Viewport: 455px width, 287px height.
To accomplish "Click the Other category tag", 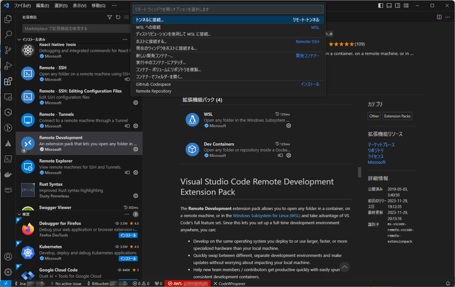I will click(374, 116).
